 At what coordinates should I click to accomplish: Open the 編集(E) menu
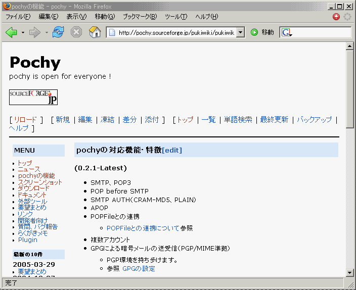[49, 17]
